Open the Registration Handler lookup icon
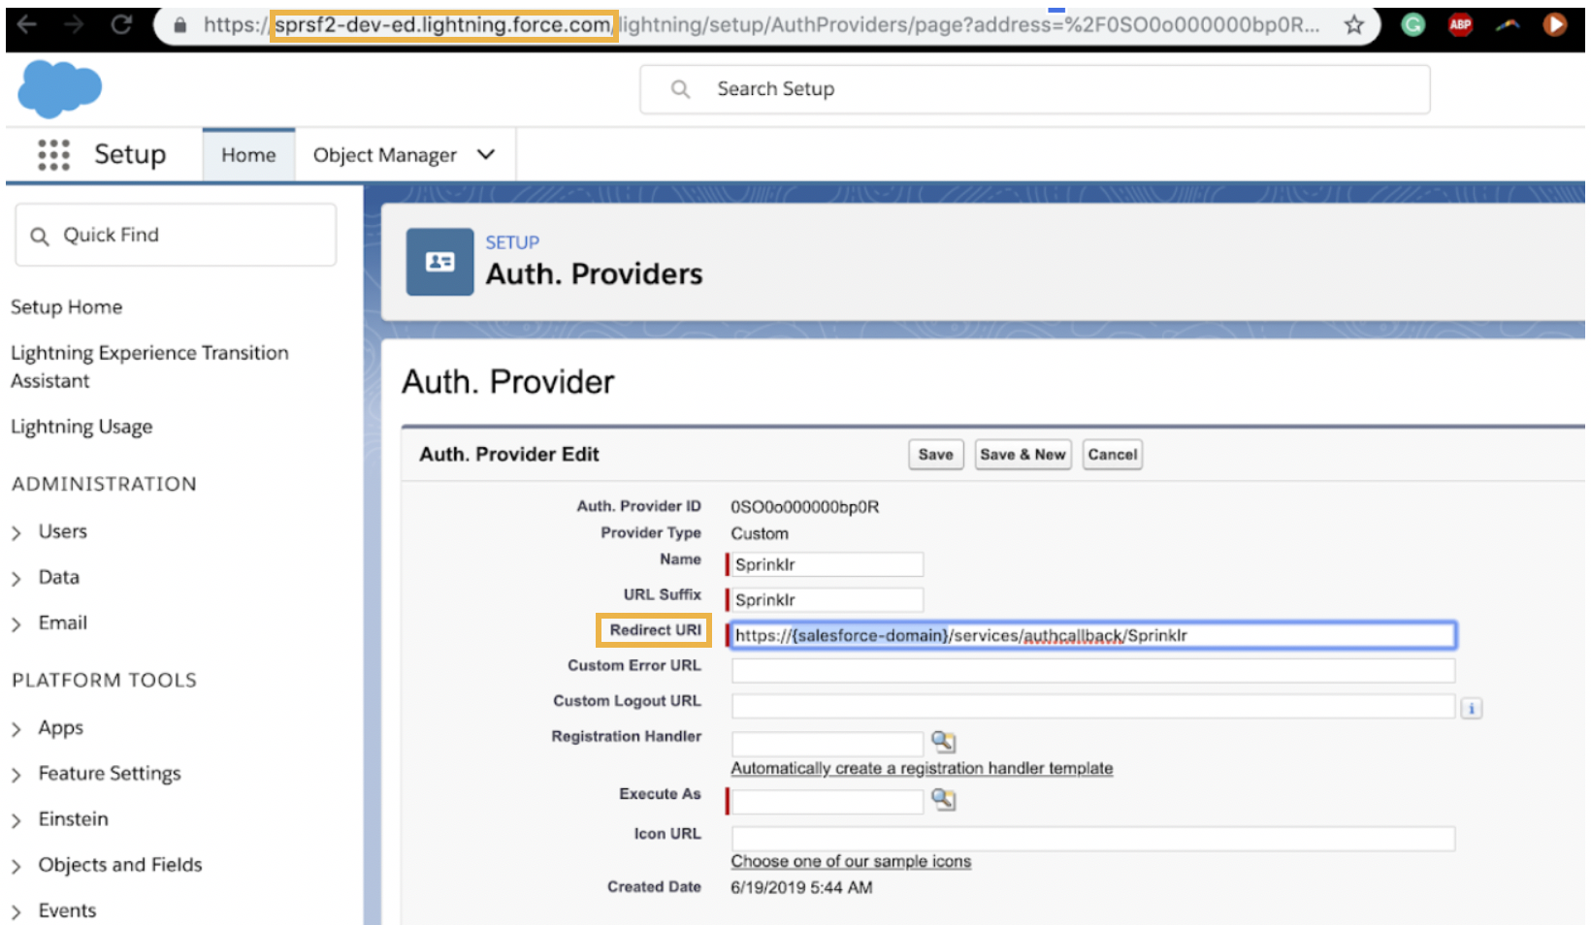Image resolution: width=1591 pixels, height=925 pixels. [x=943, y=742]
